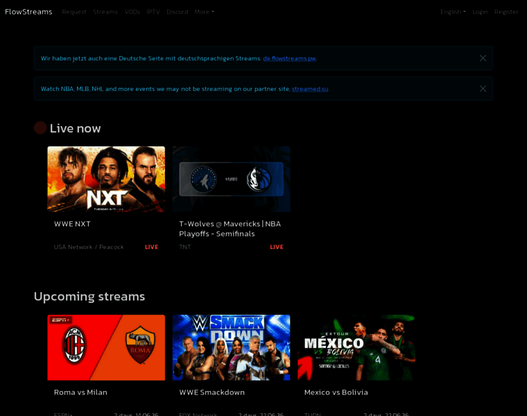Screen dimensions: 527x416
Task: Click the WWE NXT title text
Action: coord(72,224)
